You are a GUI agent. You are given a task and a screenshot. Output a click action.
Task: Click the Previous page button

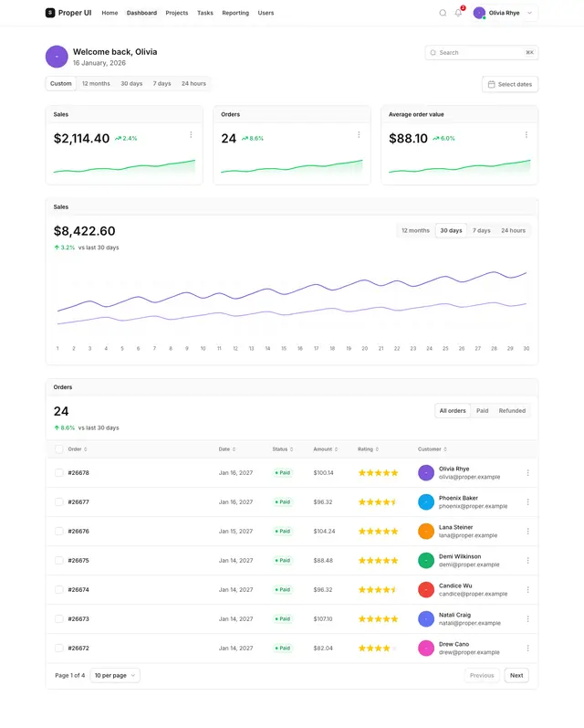(482, 676)
